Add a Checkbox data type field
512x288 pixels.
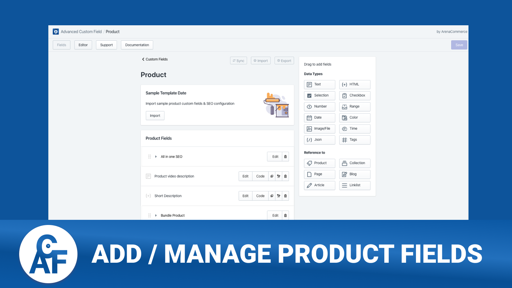pyautogui.click(x=355, y=95)
